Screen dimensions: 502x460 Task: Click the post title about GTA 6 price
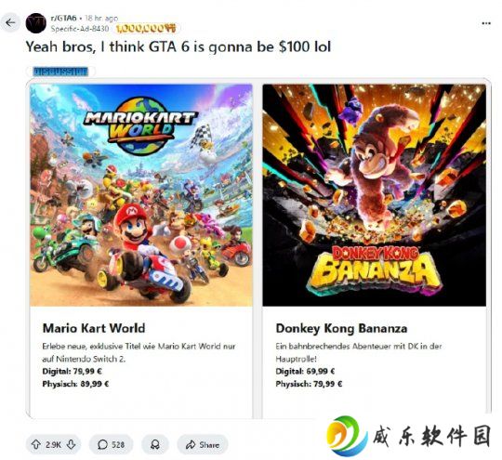(178, 47)
